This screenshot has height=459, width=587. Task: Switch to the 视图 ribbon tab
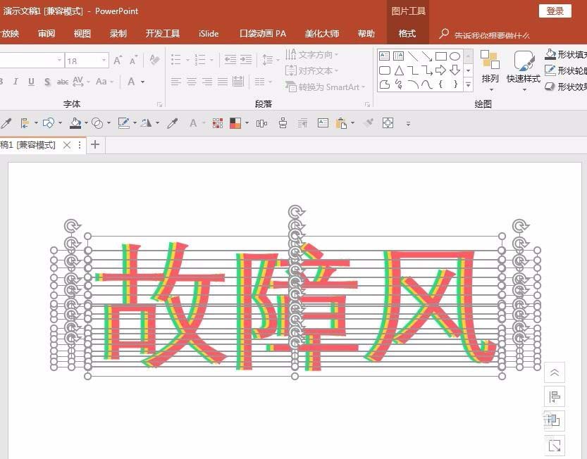coord(82,33)
